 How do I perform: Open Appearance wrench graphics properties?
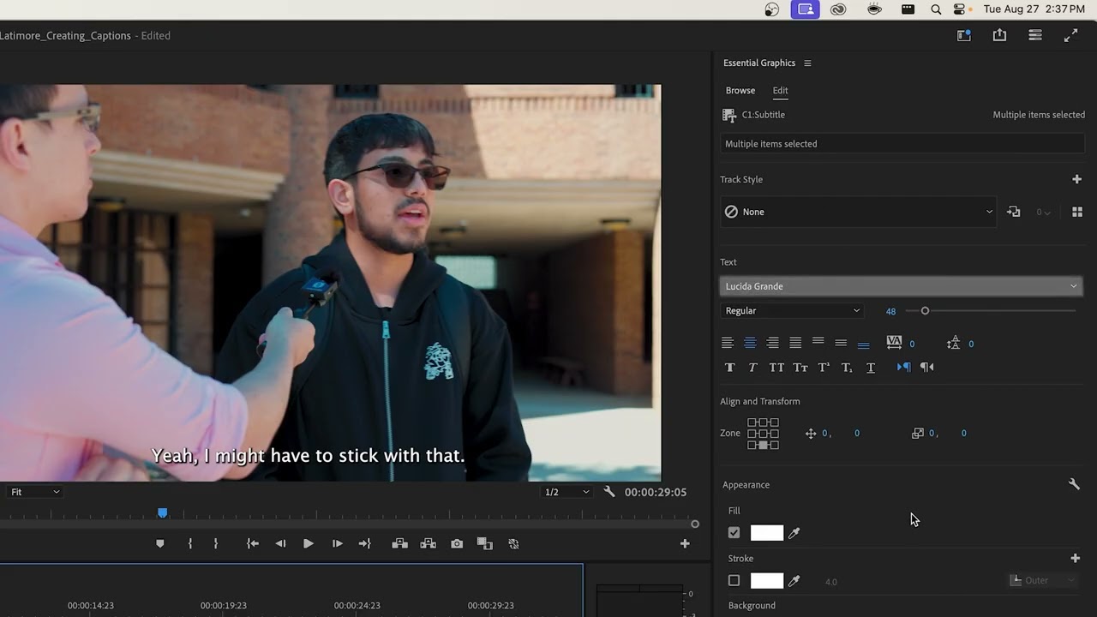coord(1074,484)
